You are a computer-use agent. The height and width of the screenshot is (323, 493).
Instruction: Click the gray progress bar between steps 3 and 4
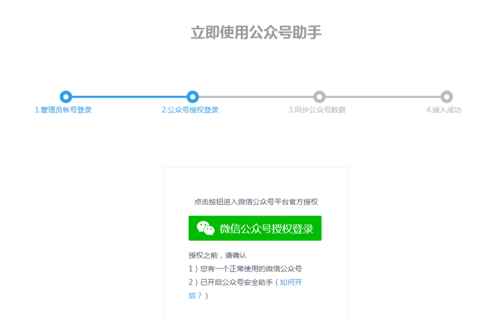click(x=383, y=97)
